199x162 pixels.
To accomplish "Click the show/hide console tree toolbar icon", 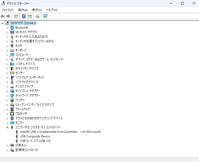I will tap(16, 16).
